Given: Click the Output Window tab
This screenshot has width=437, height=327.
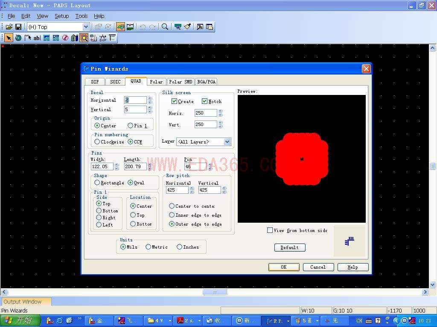Looking at the screenshot, I should tap(26, 302).
